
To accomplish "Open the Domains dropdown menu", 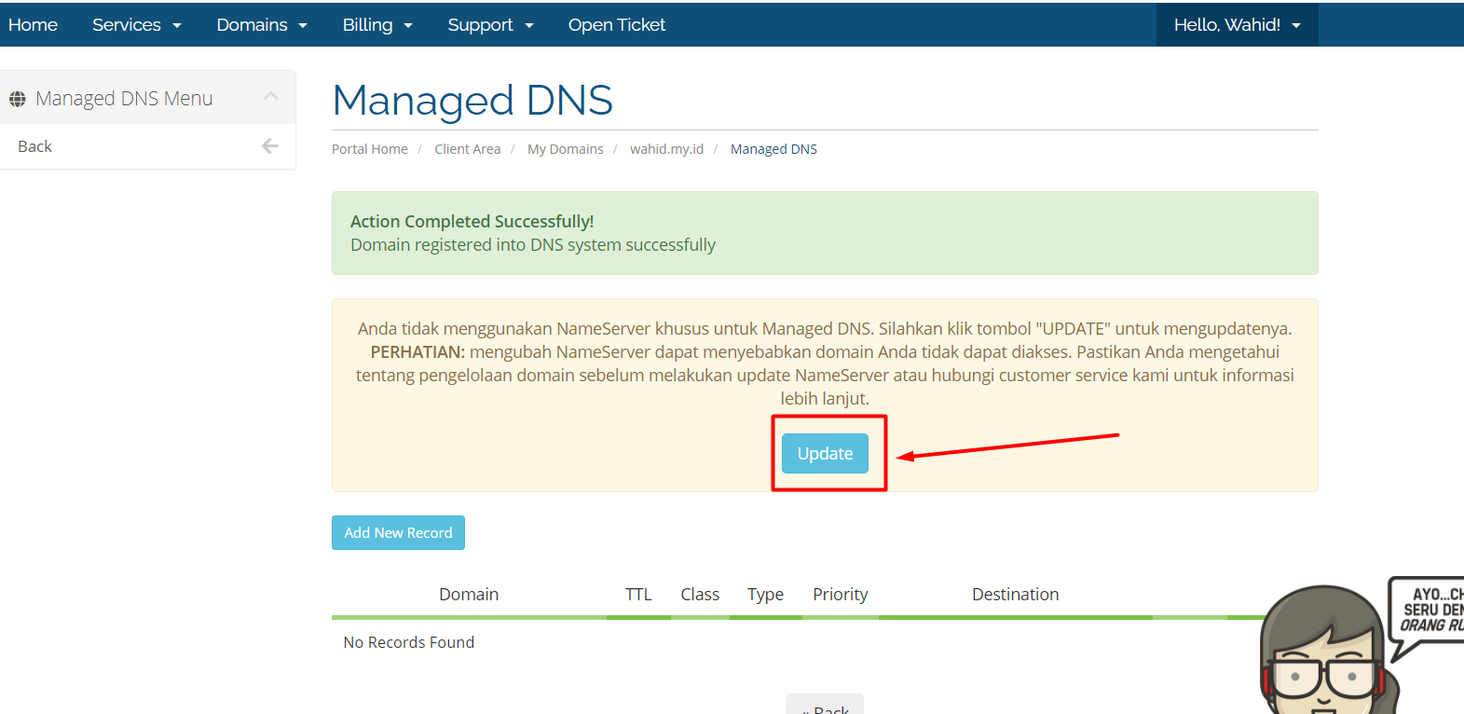I will tap(262, 25).
